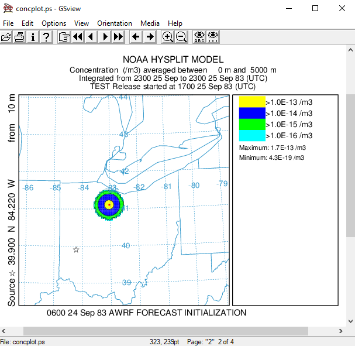The image size is (355, 346).
Task: Click the vertical scrollbar up arrow
Action: coord(350,50)
